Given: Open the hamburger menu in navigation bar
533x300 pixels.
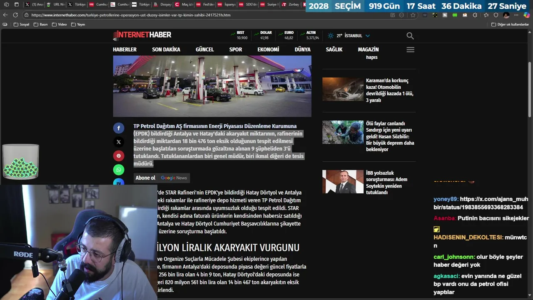Looking at the screenshot, I should [x=410, y=50].
